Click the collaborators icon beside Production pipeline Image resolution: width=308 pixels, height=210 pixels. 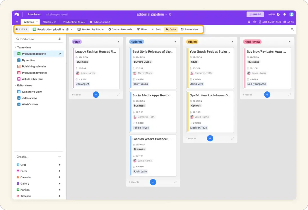(x=66, y=29)
